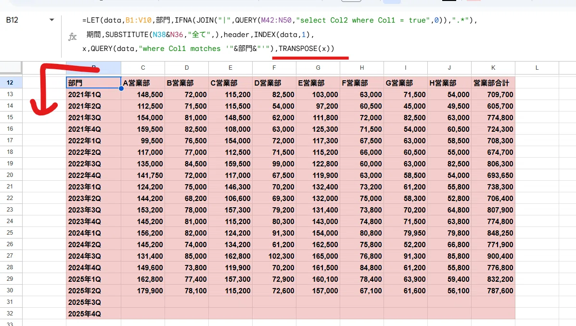The height and width of the screenshot is (326, 576).
Task: Click the 2024年4Q row label
Action: pyautogui.click(x=94, y=268)
